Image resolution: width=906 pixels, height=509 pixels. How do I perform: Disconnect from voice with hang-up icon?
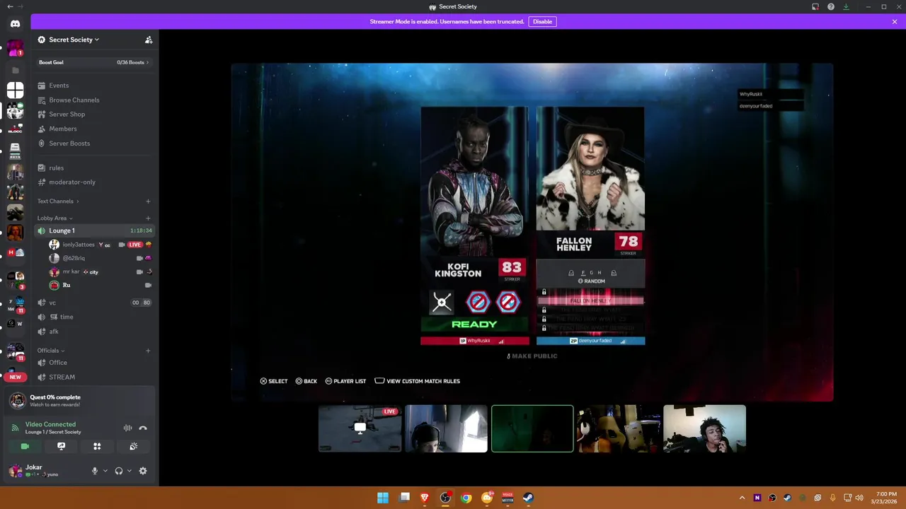(x=143, y=428)
